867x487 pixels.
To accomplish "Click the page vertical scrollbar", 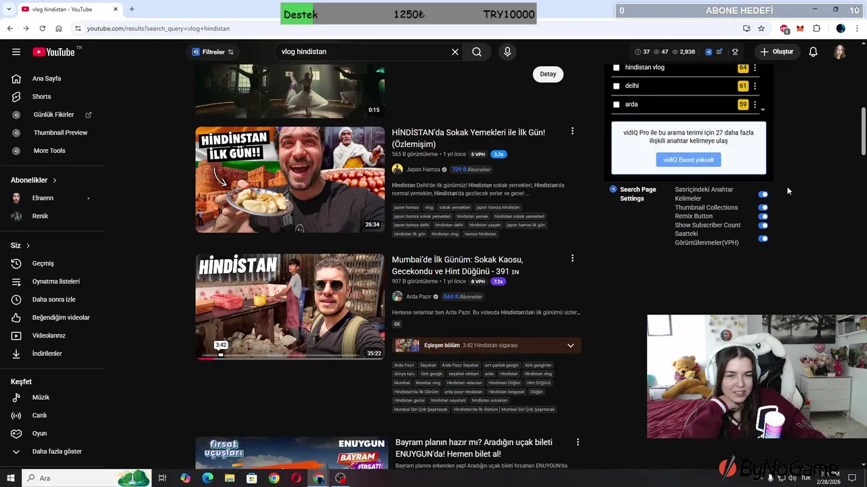I will click(863, 132).
